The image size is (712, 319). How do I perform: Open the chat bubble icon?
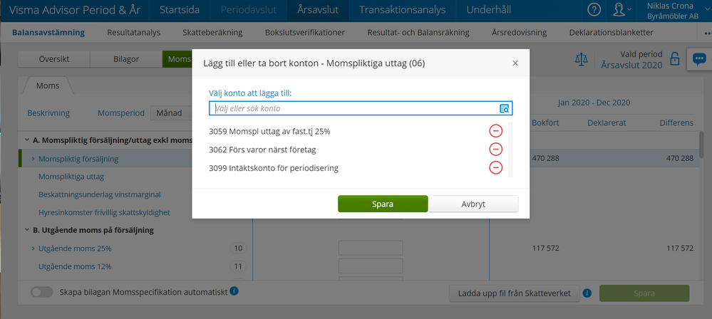698,59
